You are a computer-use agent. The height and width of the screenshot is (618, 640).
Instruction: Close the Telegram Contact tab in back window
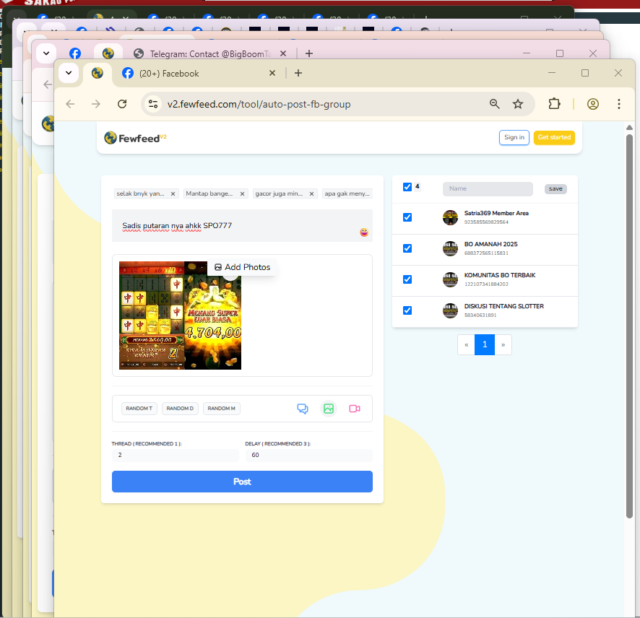(283, 53)
